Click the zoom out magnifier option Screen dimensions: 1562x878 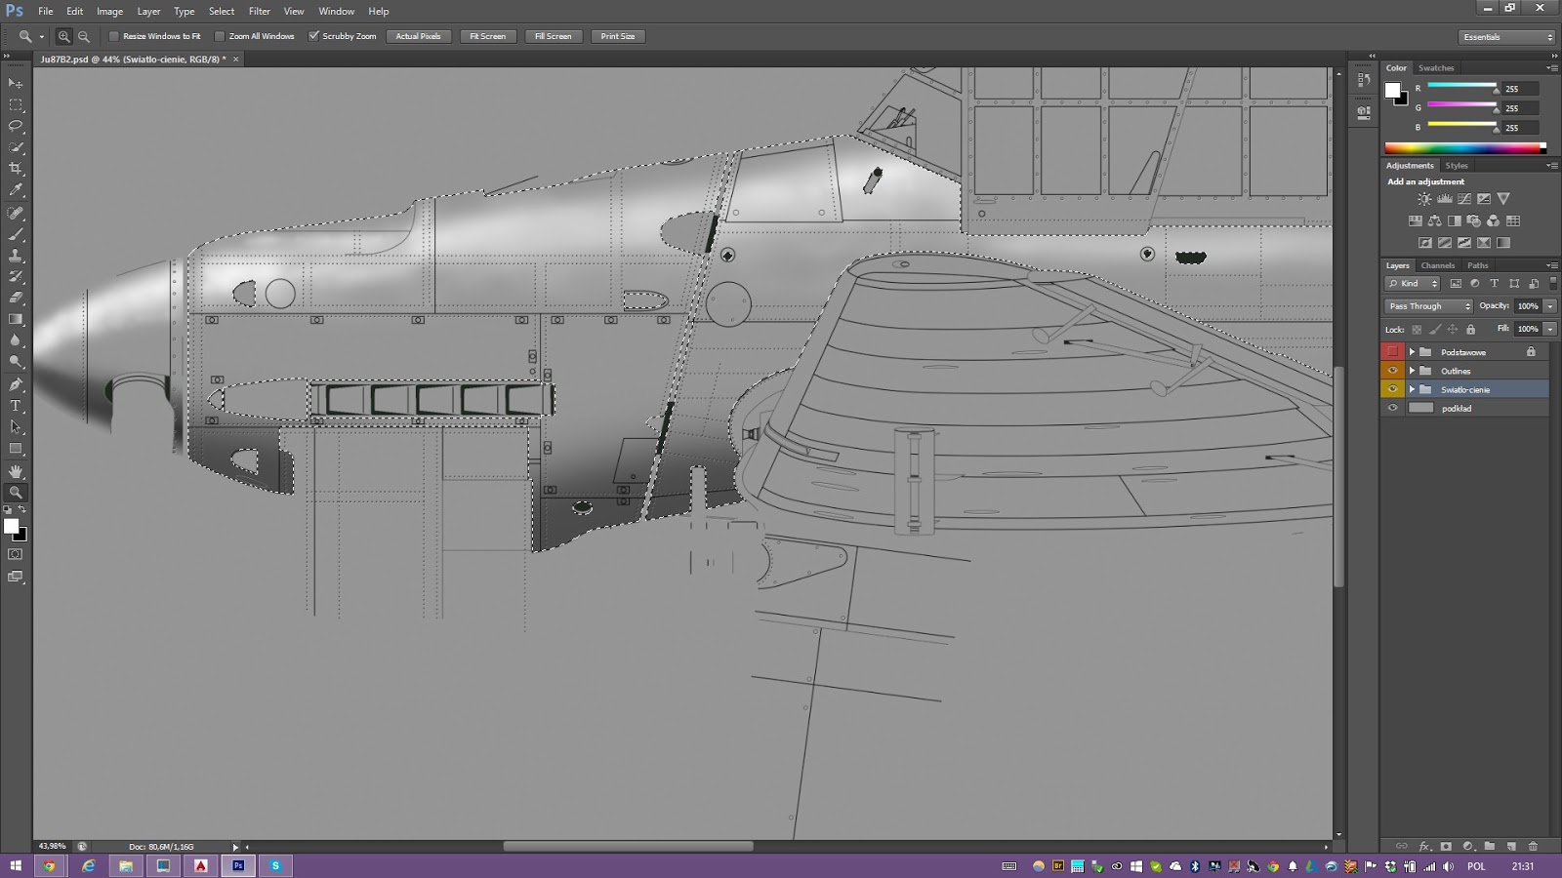[x=84, y=36]
